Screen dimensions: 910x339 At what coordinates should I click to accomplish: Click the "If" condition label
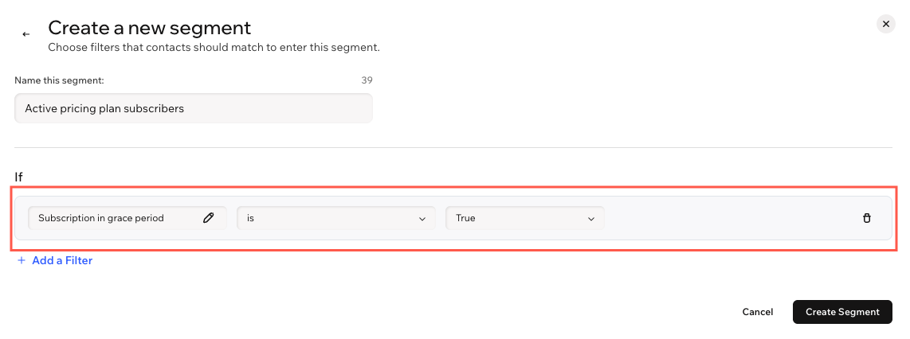point(18,177)
